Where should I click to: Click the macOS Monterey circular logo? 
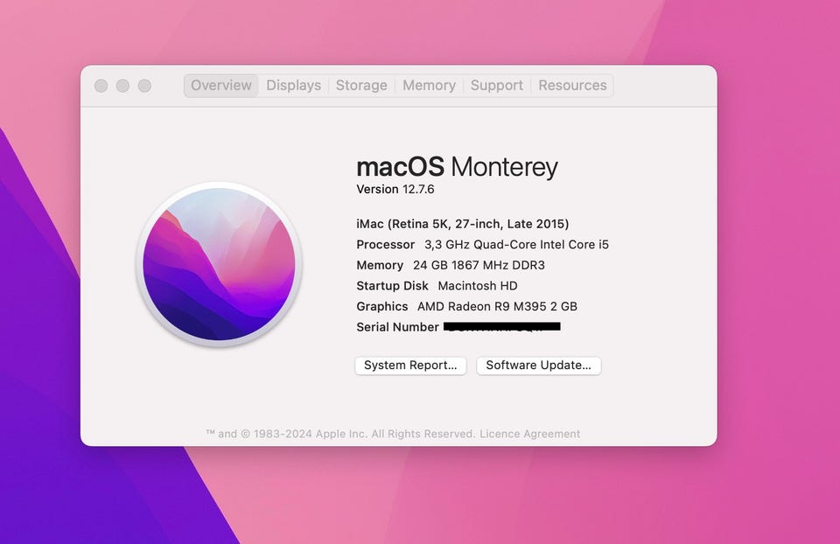coord(219,264)
